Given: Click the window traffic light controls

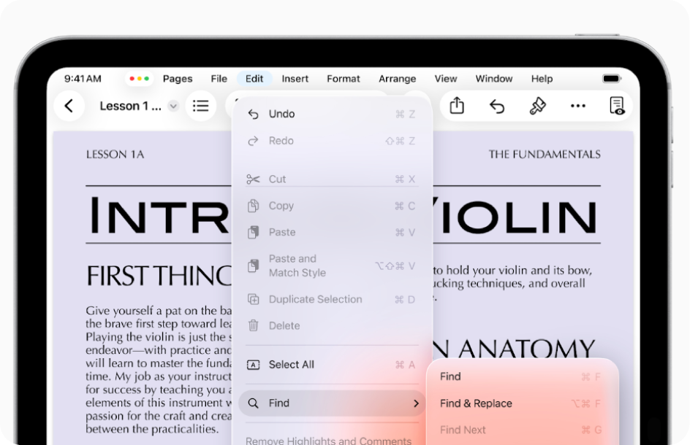Looking at the screenshot, I should click(x=139, y=79).
